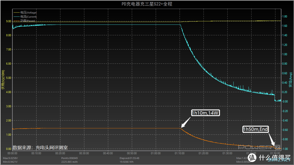Click the 1.80 right axis tick label

click(285, 17)
